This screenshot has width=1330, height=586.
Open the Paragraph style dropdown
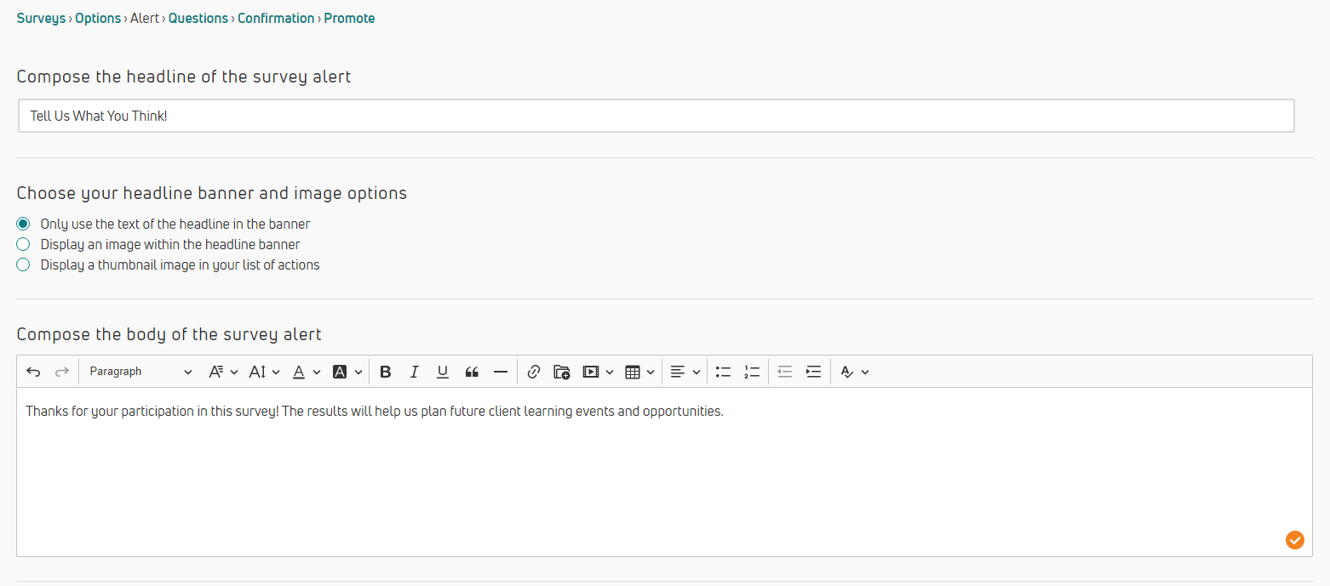click(140, 372)
